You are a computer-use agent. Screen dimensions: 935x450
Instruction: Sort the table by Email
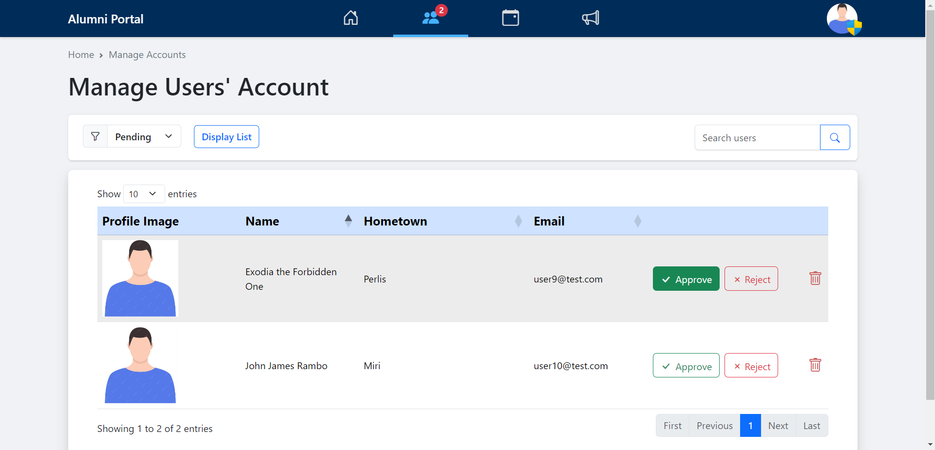pos(588,221)
